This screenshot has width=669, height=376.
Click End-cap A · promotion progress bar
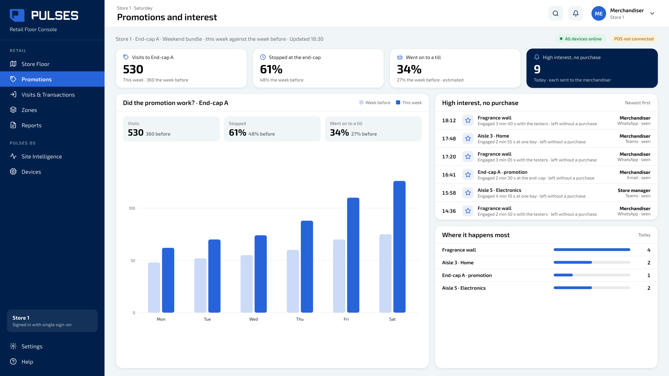[x=592, y=275]
